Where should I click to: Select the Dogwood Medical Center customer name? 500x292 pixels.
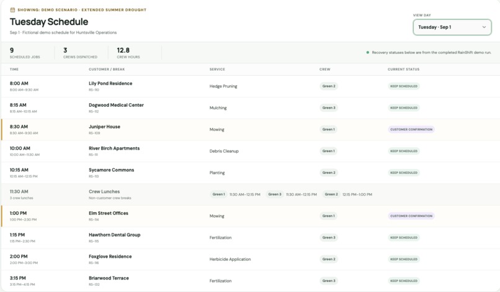(116, 105)
